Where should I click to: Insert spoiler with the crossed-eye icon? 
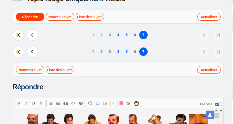tap(81, 103)
